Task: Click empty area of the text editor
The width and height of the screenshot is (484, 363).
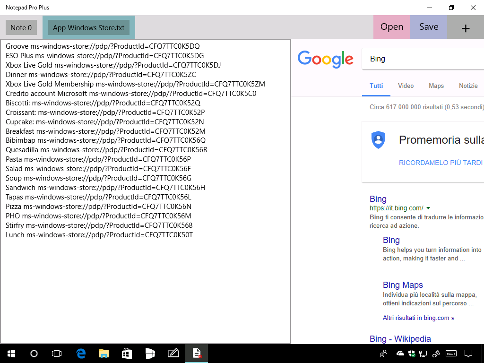Action: (145, 290)
